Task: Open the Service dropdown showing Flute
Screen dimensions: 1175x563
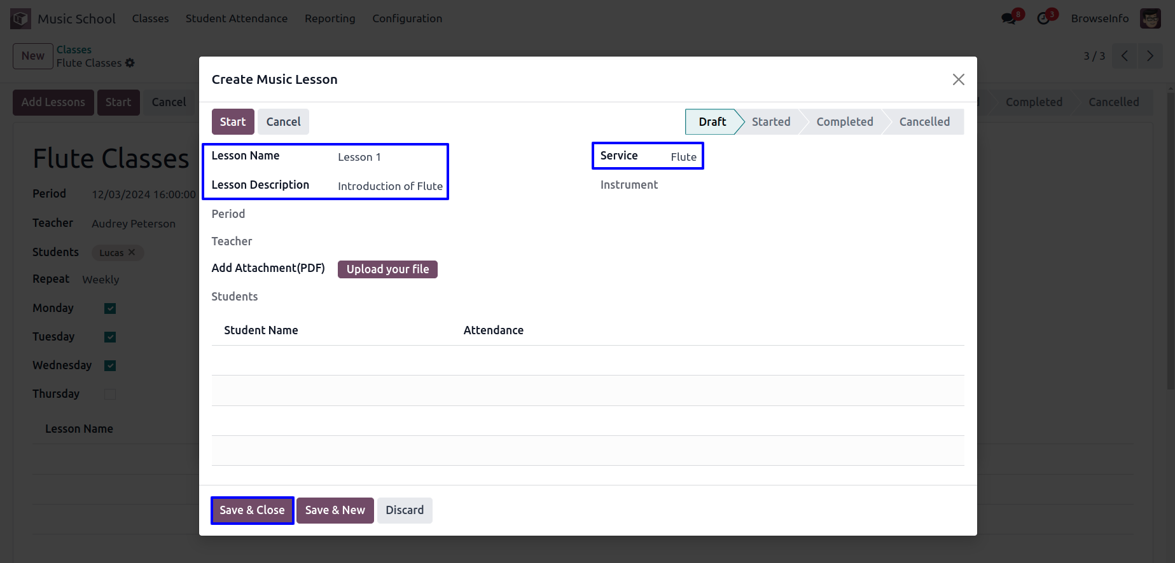Action: click(x=684, y=157)
